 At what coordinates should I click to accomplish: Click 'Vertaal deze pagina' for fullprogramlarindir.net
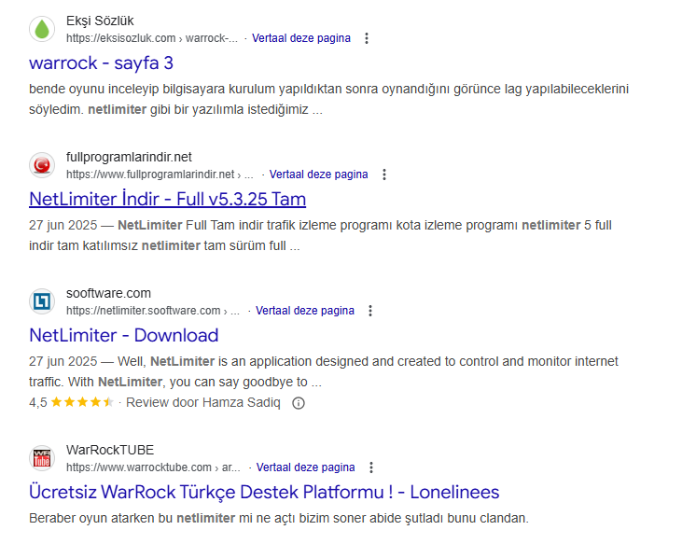(318, 174)
